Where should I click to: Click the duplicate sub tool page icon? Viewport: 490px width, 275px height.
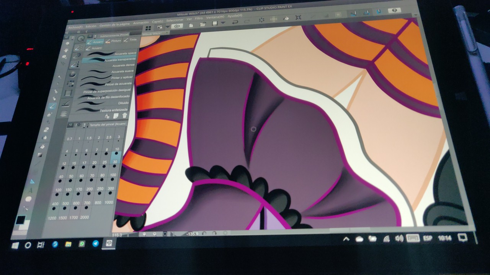click(x=116, y=116)
